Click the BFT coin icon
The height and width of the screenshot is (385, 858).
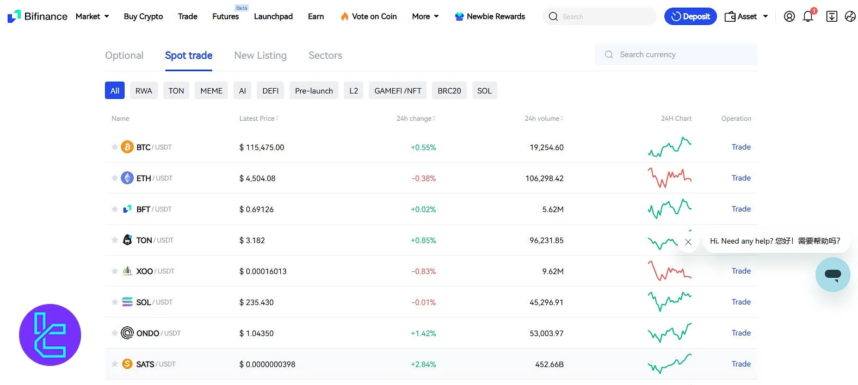point(127,209)
